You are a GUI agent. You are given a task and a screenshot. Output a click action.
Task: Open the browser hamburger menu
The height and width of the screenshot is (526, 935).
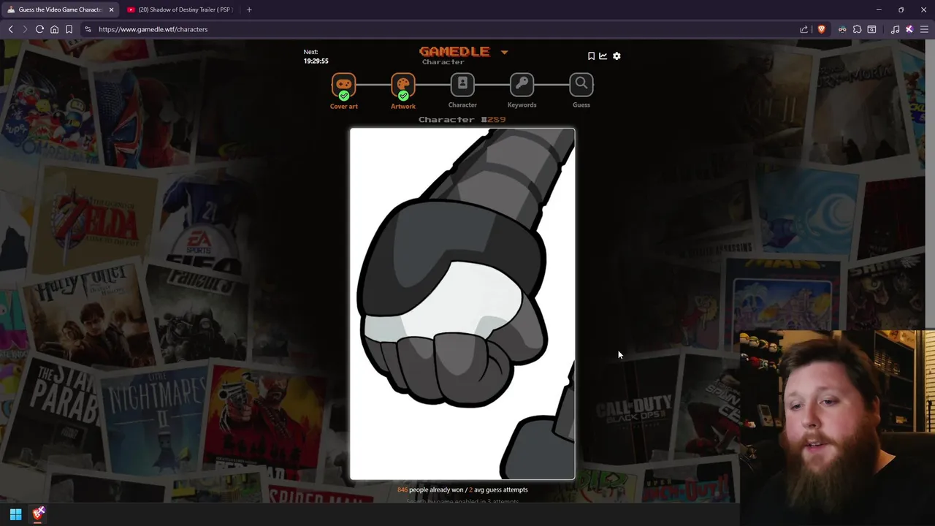924,29
